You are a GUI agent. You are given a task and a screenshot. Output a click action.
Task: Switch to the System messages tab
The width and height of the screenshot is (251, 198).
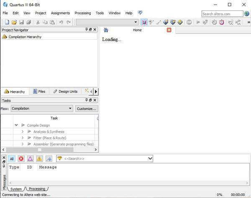click(x=16, y=189)
